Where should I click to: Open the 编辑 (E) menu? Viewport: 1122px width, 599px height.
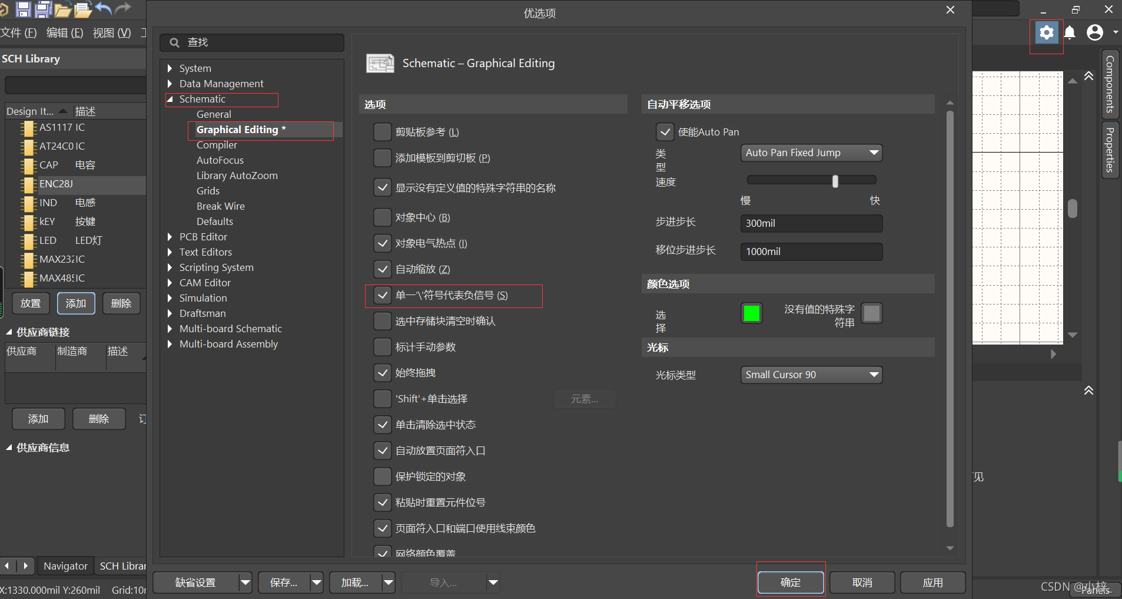point(65,33)
